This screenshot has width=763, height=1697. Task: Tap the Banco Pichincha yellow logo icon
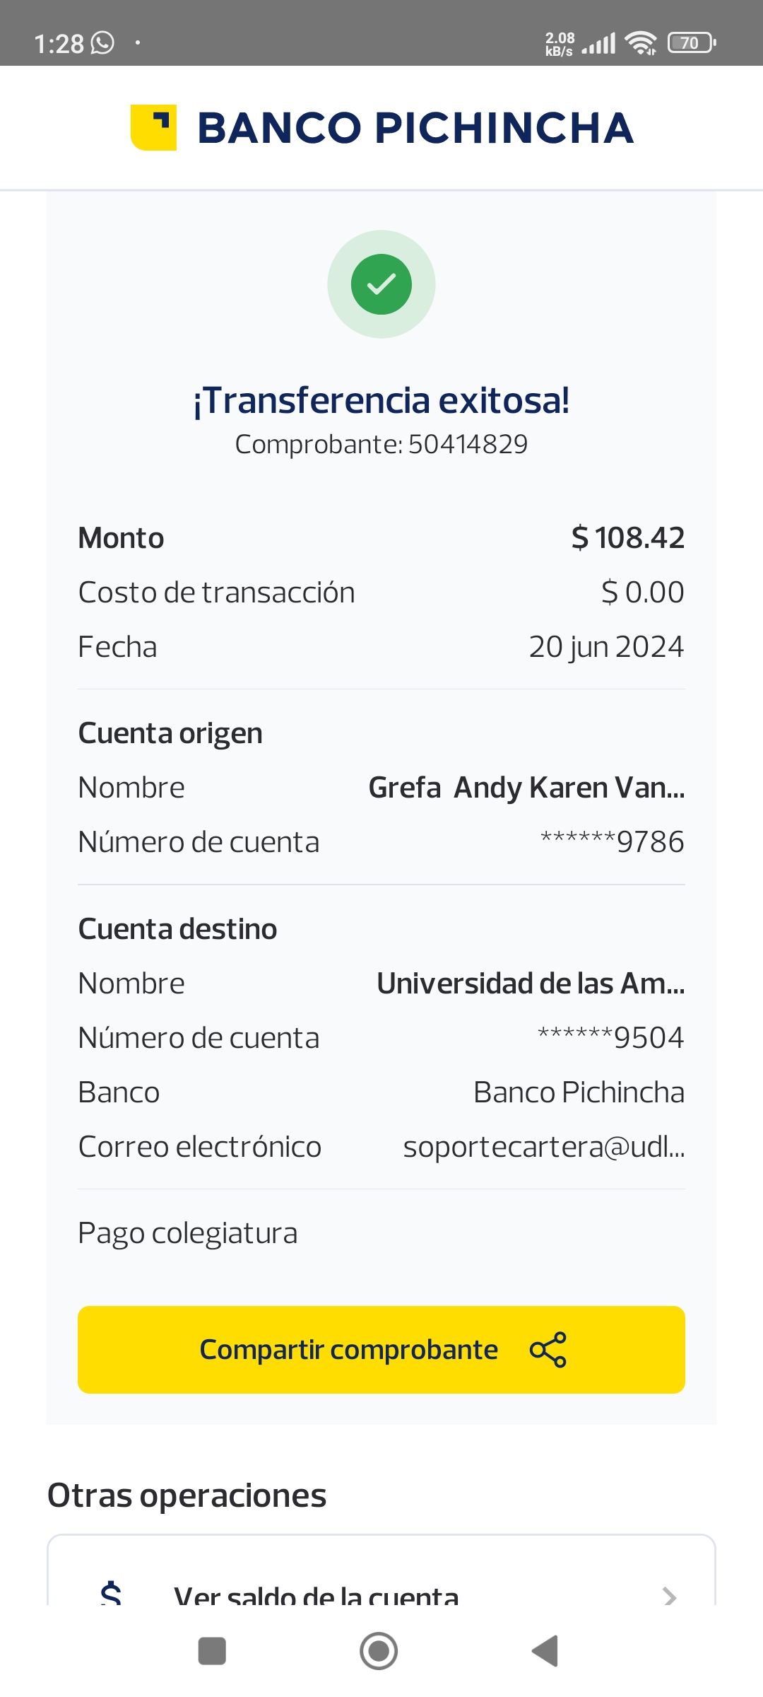pyautogui.click(x=153, y=128)
